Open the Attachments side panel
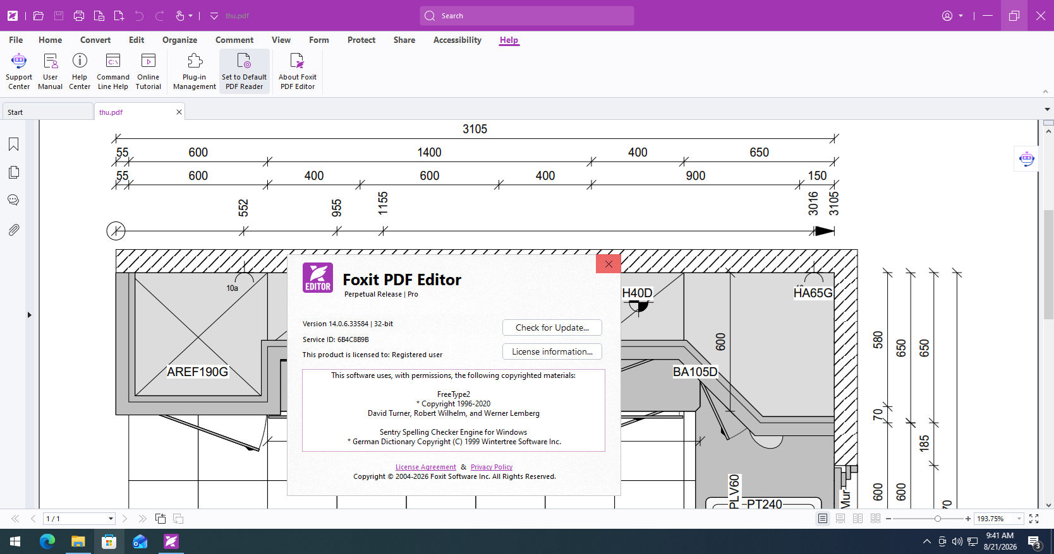1054x554 pixels. tap(13, 230)
